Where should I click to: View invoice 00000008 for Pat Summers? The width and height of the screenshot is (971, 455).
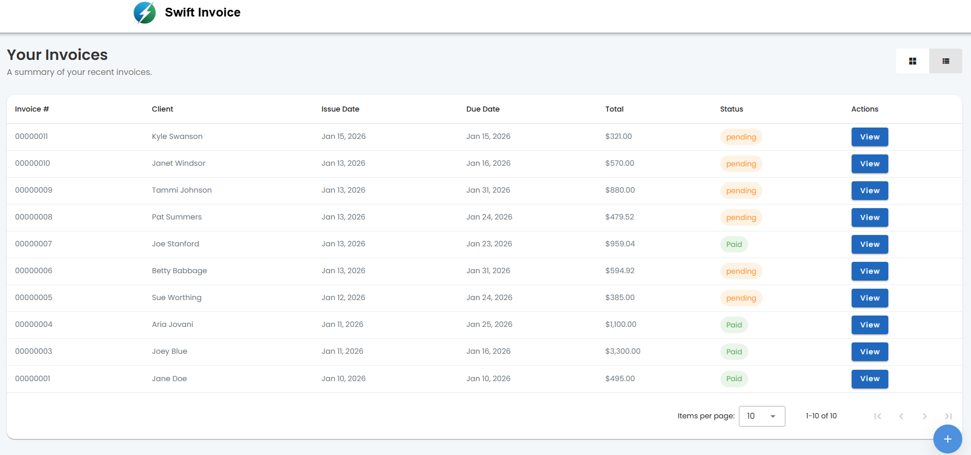tap(870, 217)
